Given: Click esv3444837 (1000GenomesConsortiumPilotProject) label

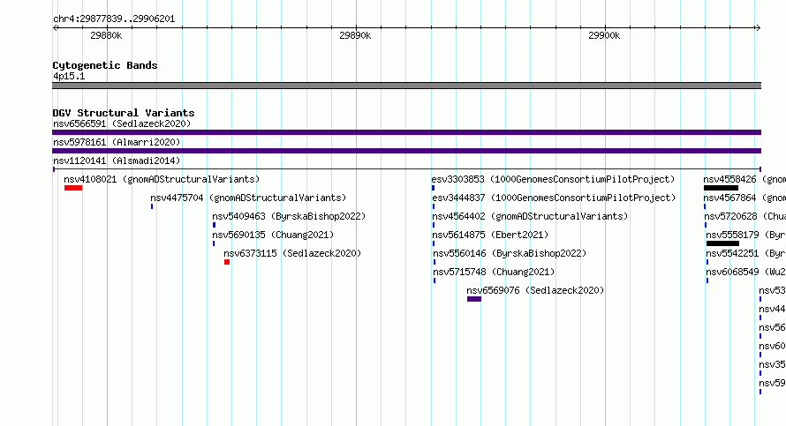Looking at the screenshot, I should pos(554,198).
